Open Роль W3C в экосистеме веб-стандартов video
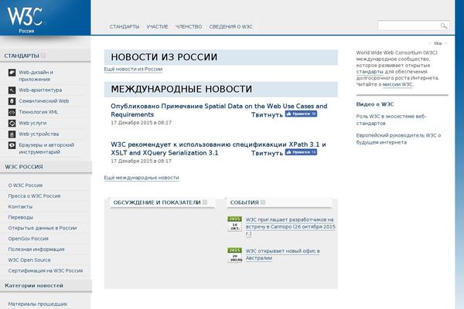The width and height of the screenshot is (464, 309). tap(391, 120)
